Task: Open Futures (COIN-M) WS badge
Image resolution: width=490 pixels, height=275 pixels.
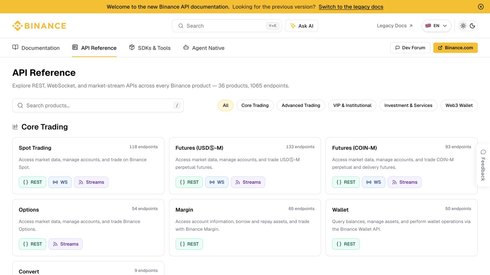Action: [374, 182]
